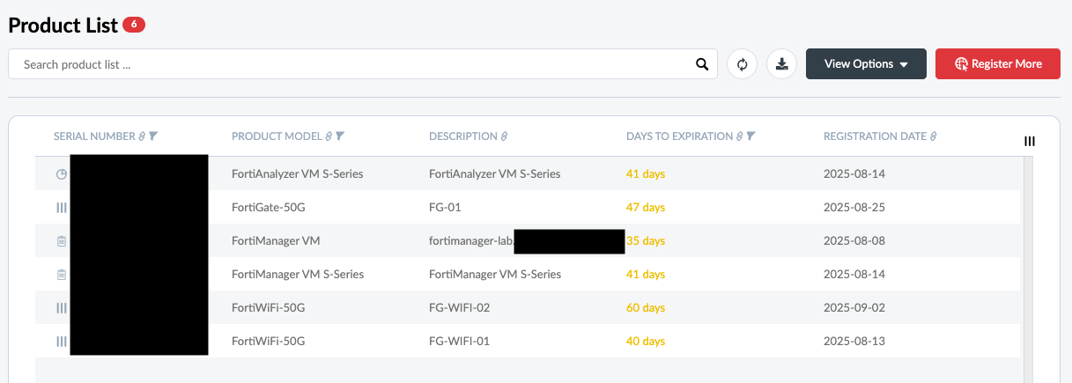Click sort icon beside Days to Expiration
Viewport: 1072px width, 383px height.
(740, 136)
